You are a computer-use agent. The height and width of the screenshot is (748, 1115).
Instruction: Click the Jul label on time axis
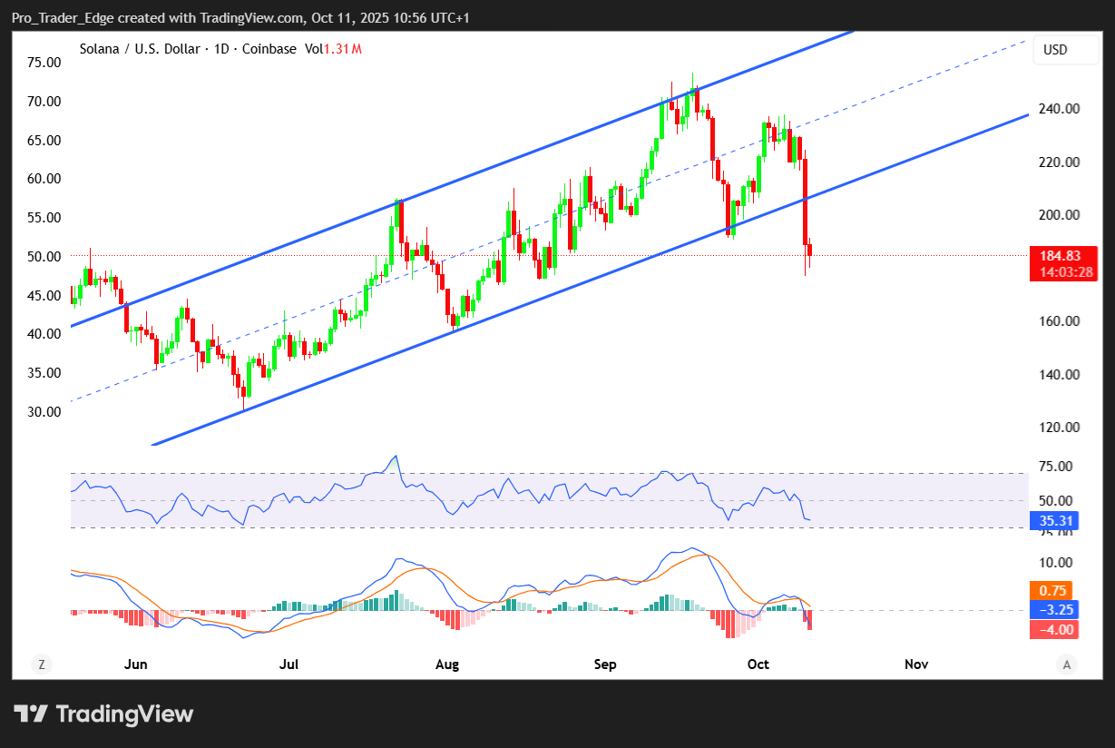click(x=289, y=664)
